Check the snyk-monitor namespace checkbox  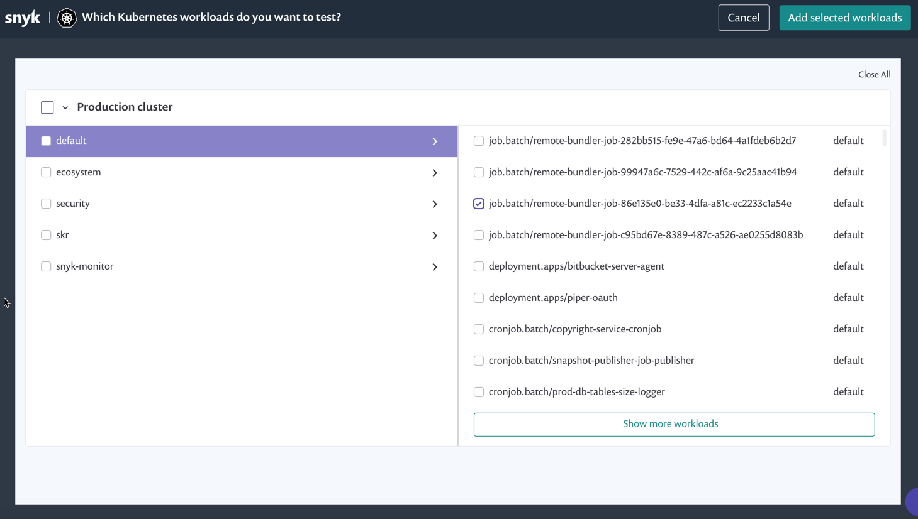pos(46,266)
